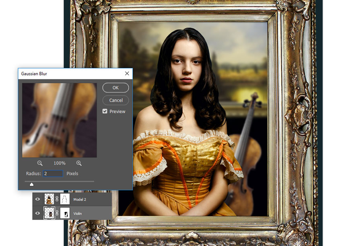Dismiss the dialog with Cancel
Viewport: 342px width, 246px height.
pos(115,100)
